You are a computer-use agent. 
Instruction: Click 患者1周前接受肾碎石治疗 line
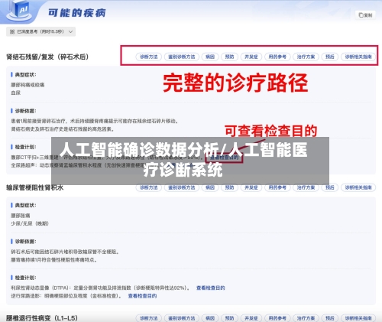coord(95,121)
